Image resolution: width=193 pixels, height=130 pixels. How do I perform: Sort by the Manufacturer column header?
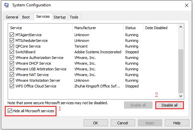click(x=98, y=28)
